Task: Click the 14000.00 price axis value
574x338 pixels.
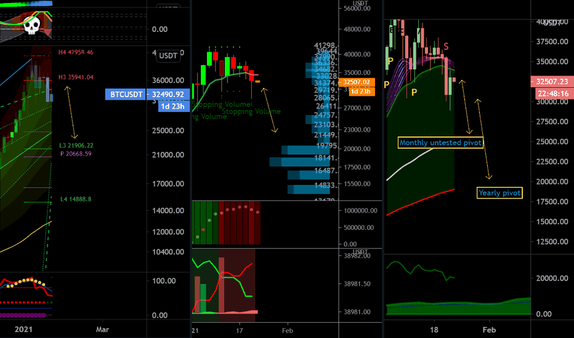Action: [168, 210]
